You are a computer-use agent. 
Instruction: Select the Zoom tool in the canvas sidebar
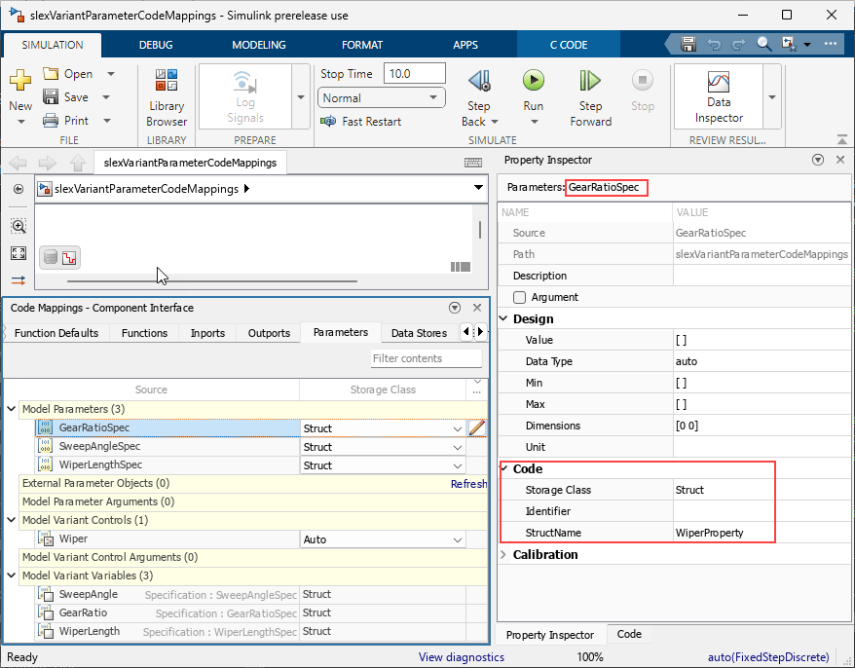pyautogui.click(x=18, y=226)
